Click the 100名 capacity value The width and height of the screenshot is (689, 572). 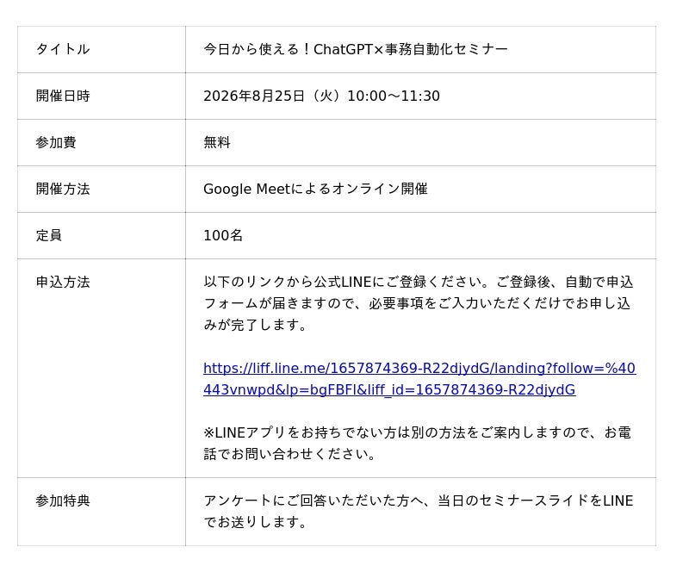[223, 236]
